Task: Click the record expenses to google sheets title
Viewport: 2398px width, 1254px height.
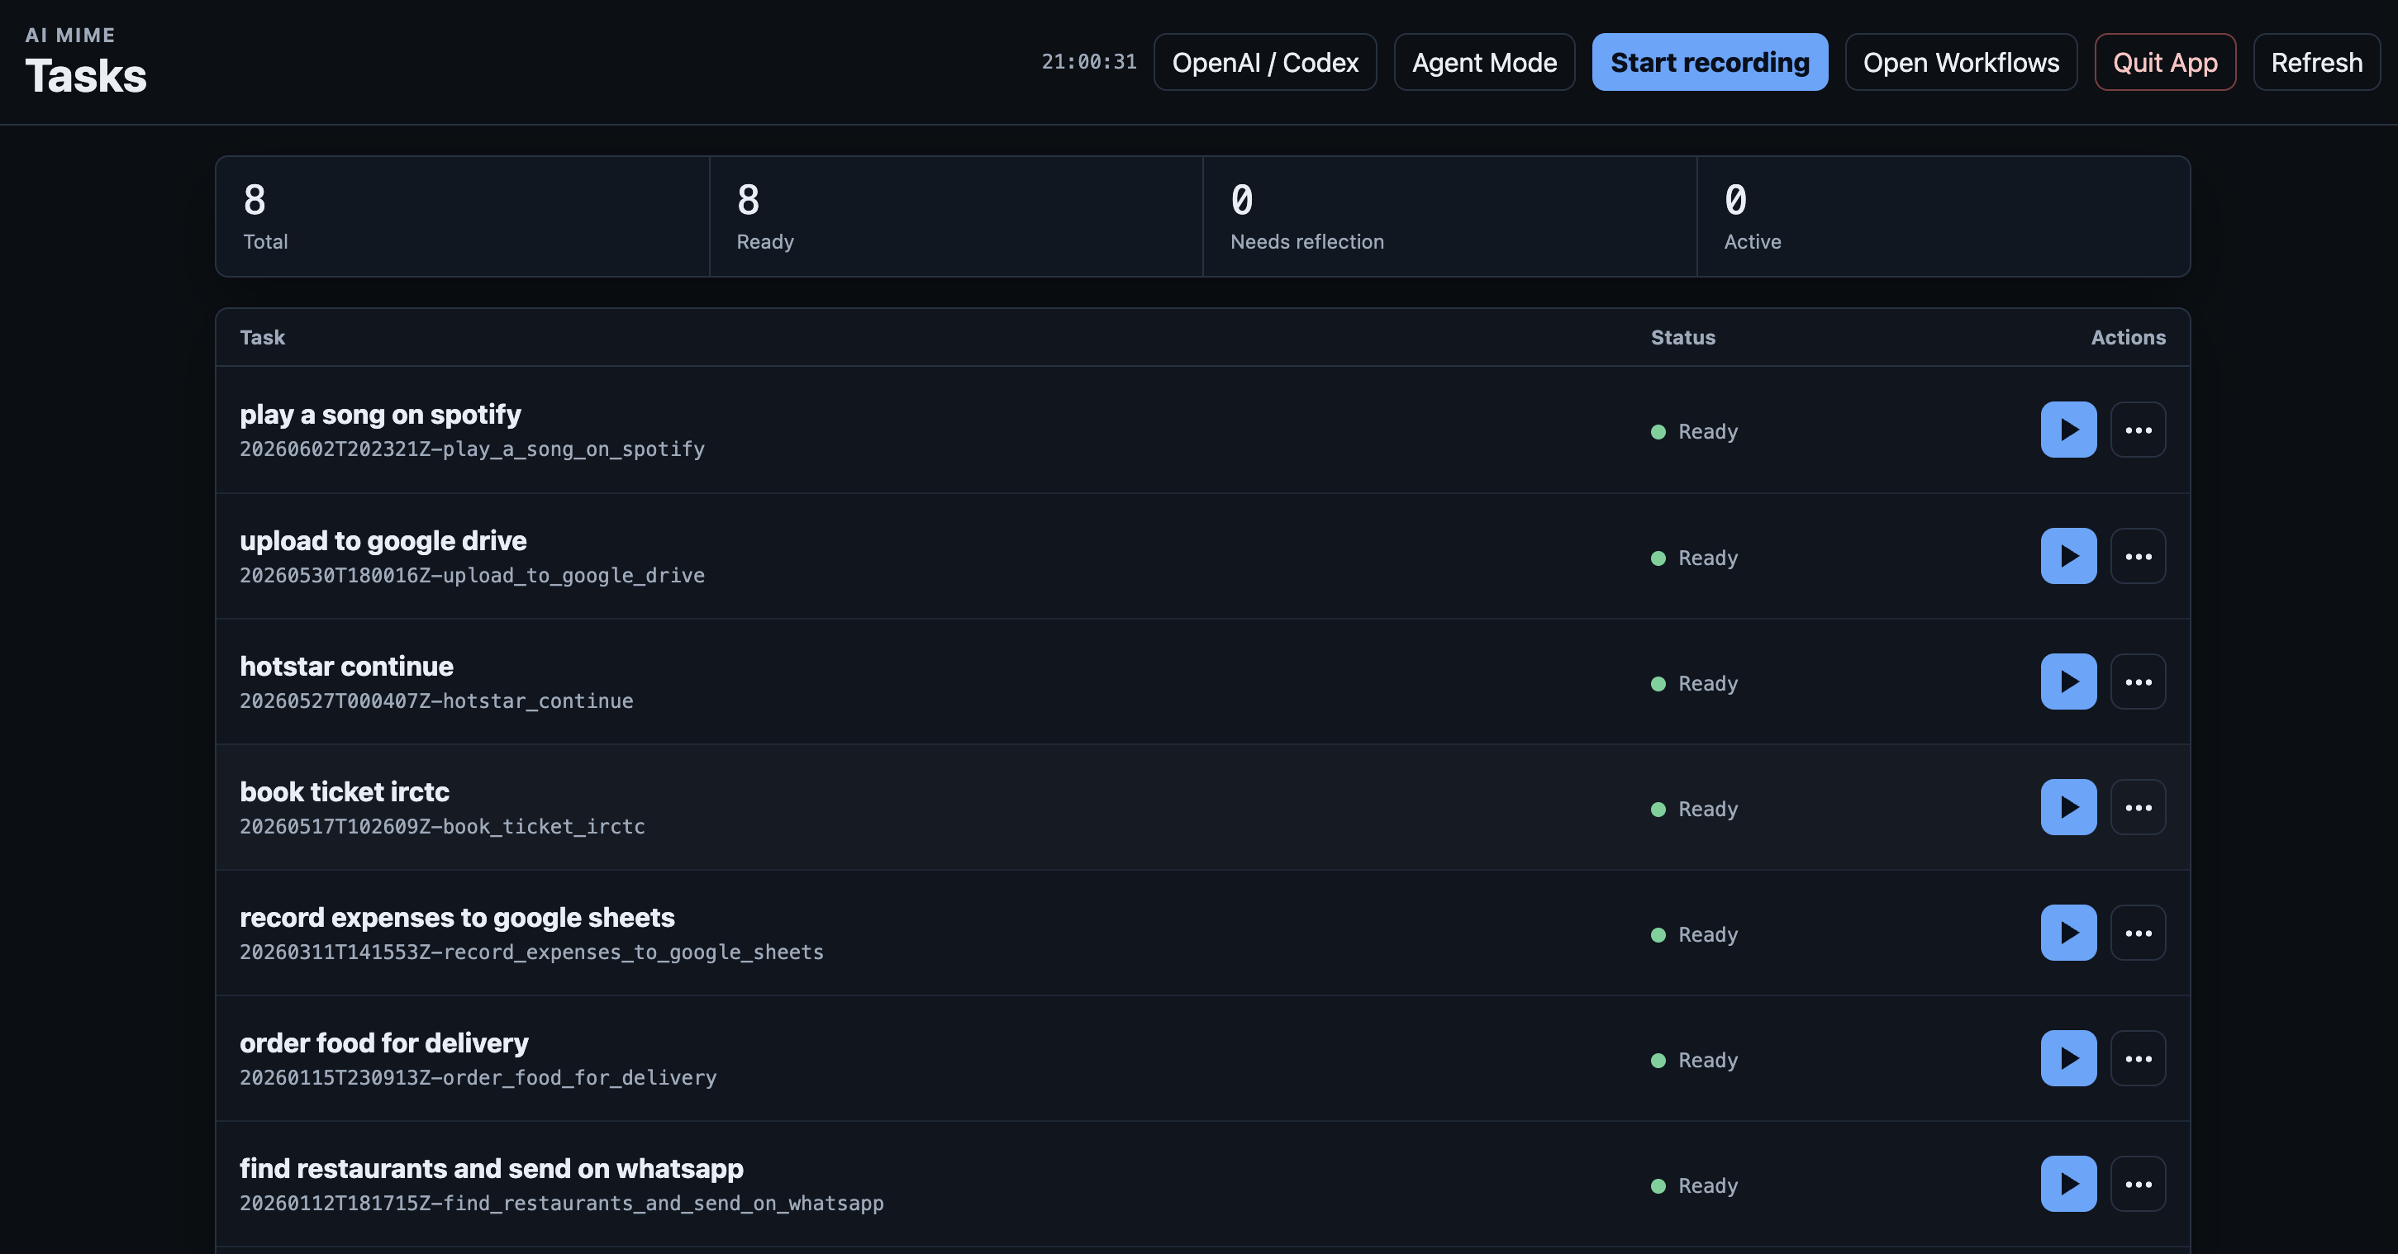Action: pos(457,918)
